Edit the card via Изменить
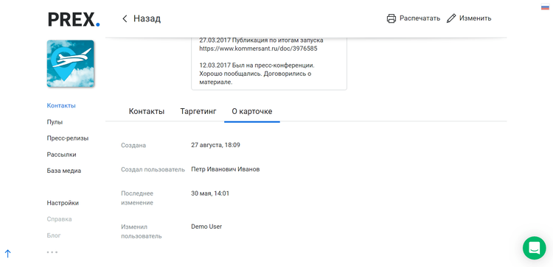The height and width of the screenshot is (267, 553). [x=475, y=18]
